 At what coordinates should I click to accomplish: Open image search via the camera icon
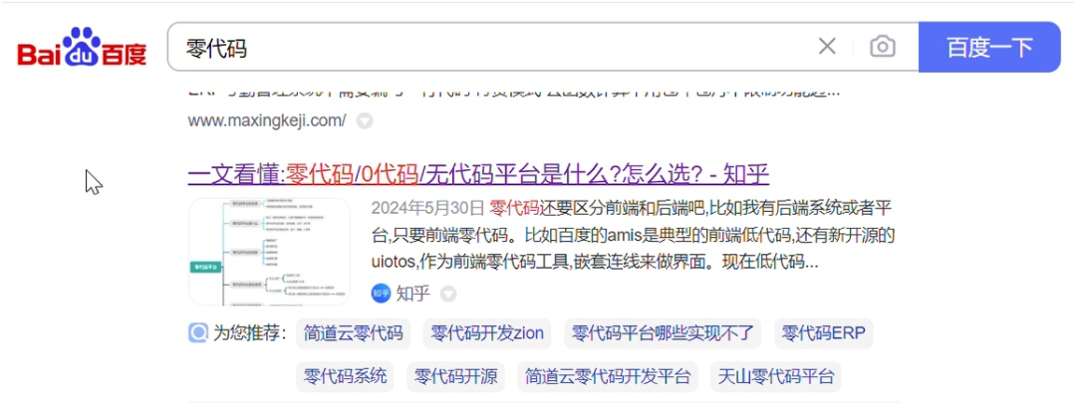pyautogui.click(x=882, y=47)
